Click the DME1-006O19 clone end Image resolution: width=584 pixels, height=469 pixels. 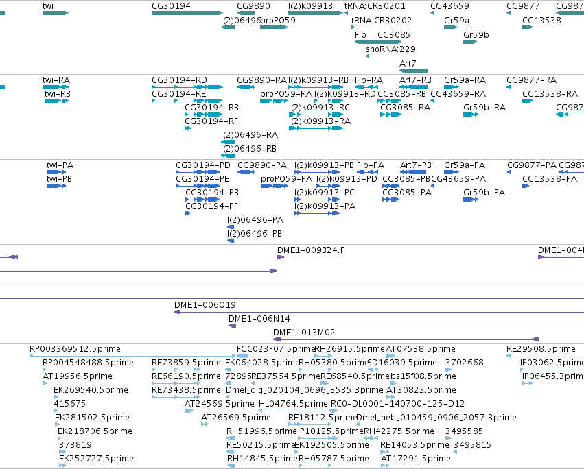tap(177, 312)
